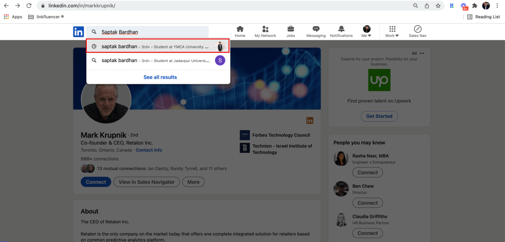The width and height of the screenshot is (505, 242).
Task: Click Mark Krupnik's profile photo
Action: tap(106, 98)
